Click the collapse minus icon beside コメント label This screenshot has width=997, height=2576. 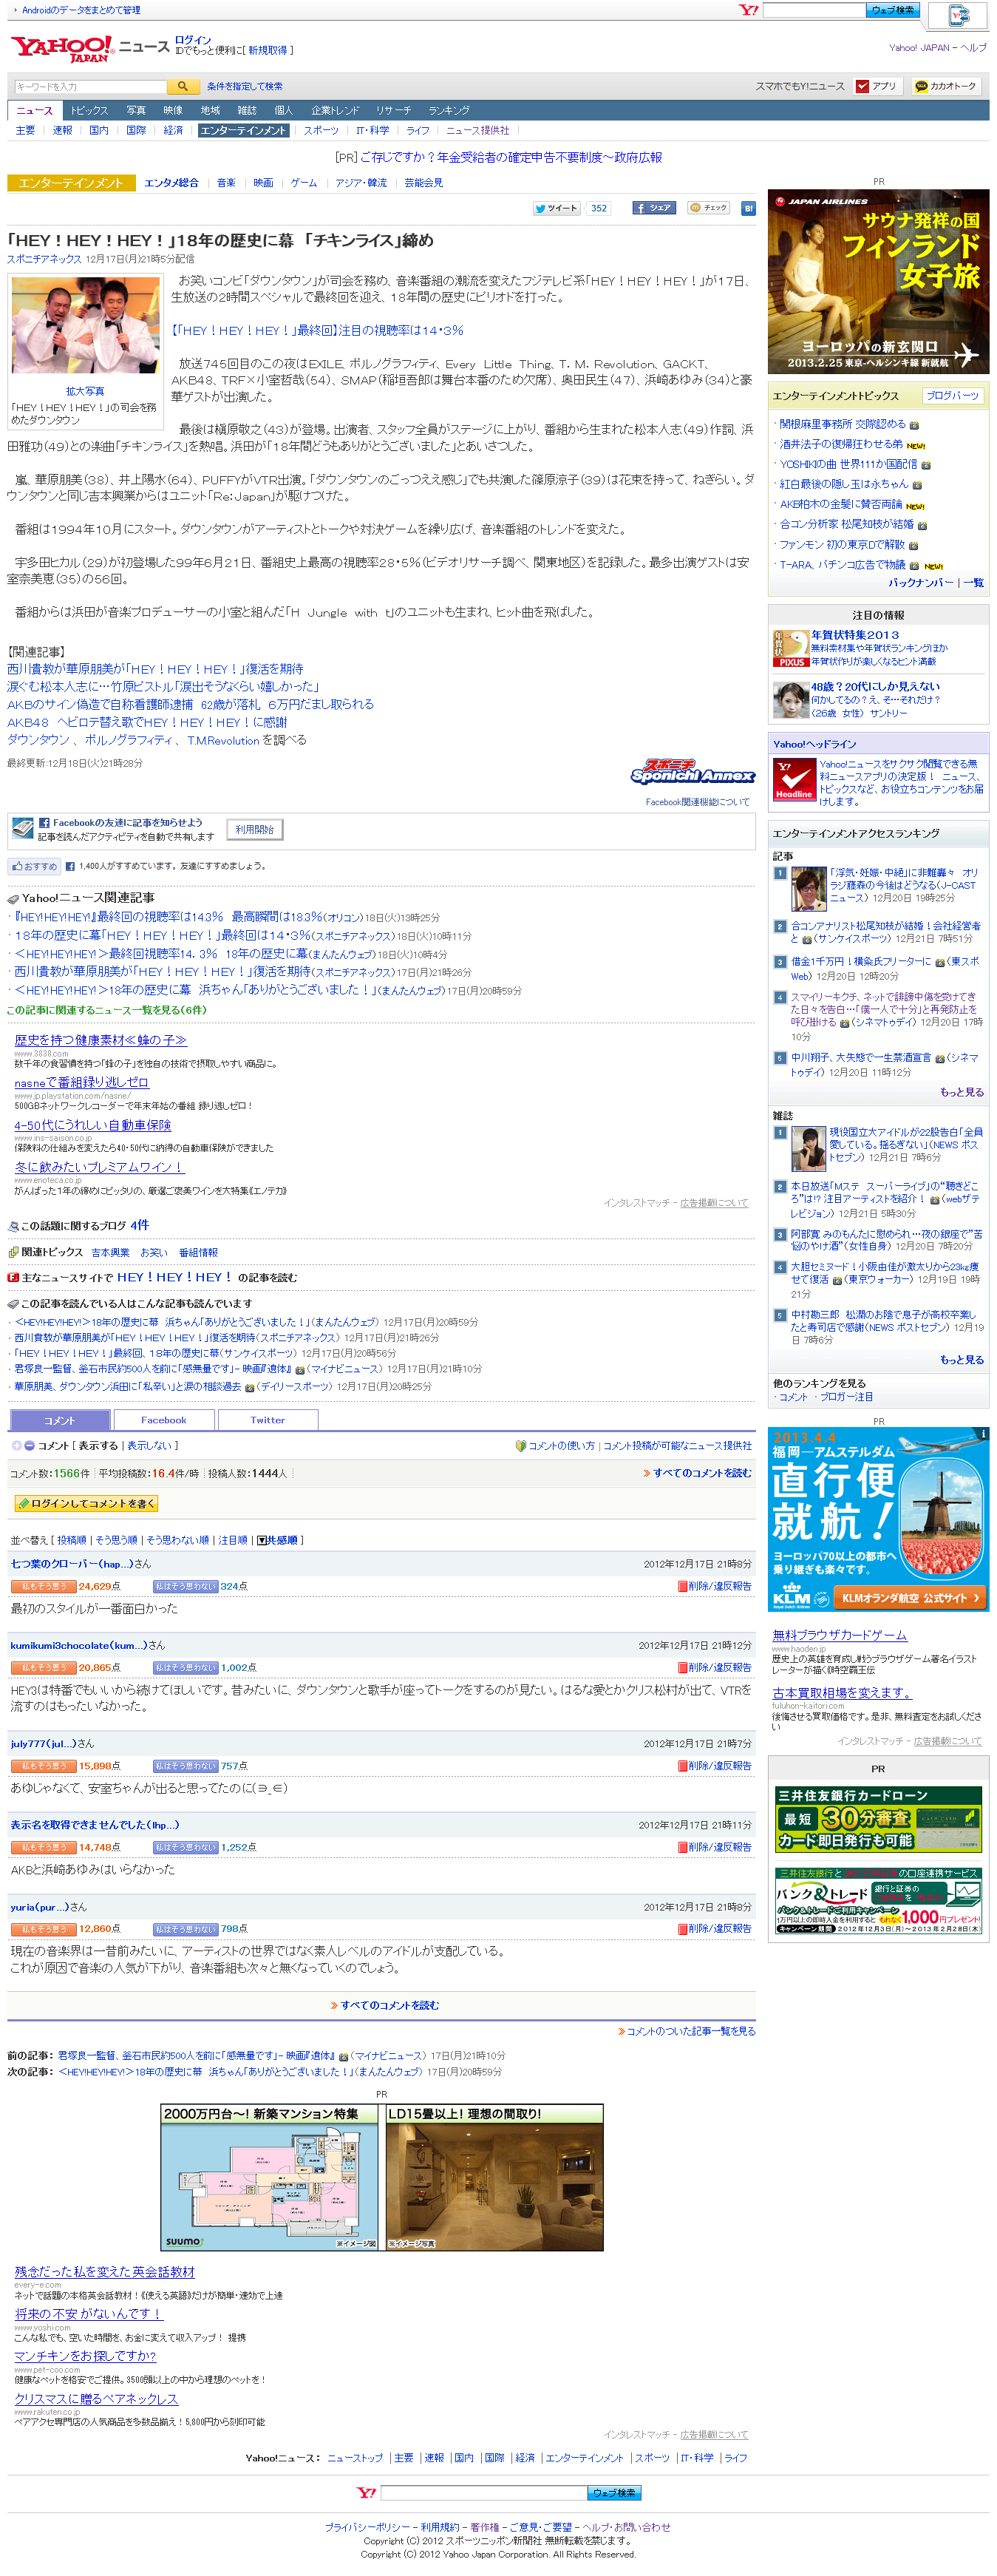(x=29, y=1445)
